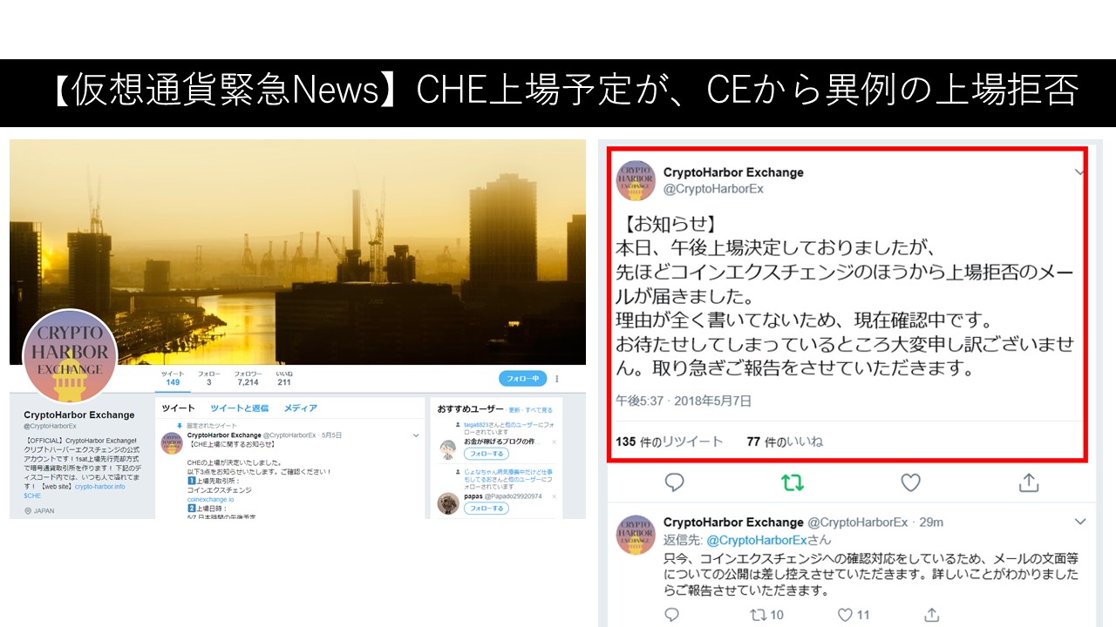Open the three-dot profile options menu
Image resolution: width=1116 pixels, height=627 pixels.
(557, 379)
